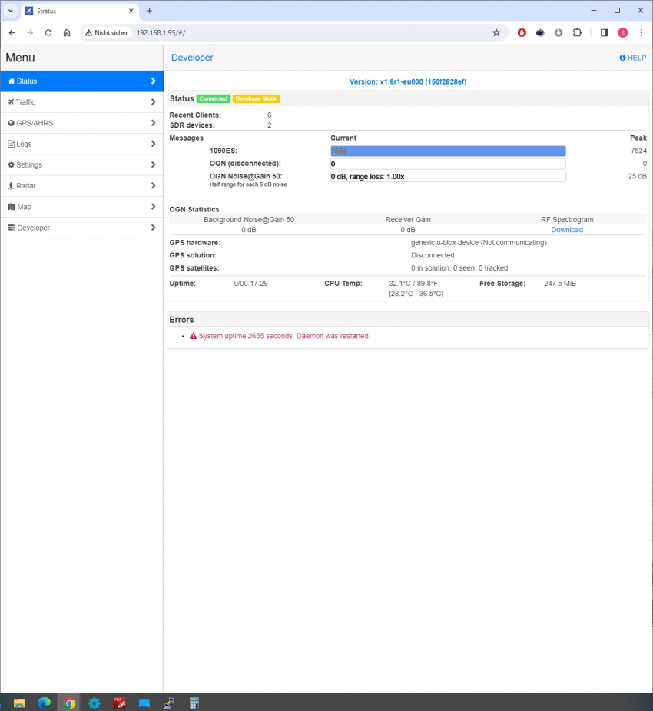The image size is (653, 711).
Task: Click the dark blue extension icon in the toolbar
Action: [x=540, y=32]
